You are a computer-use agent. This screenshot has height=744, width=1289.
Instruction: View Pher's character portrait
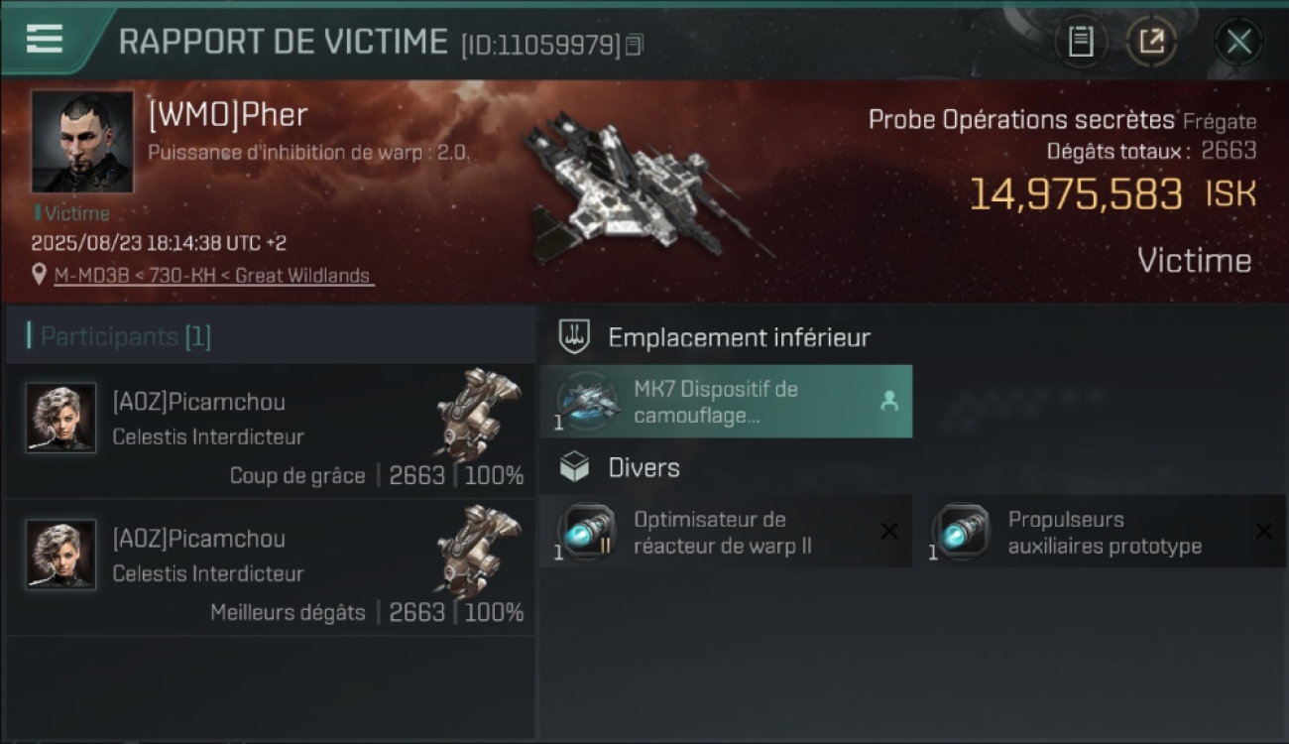coord(82,141)
